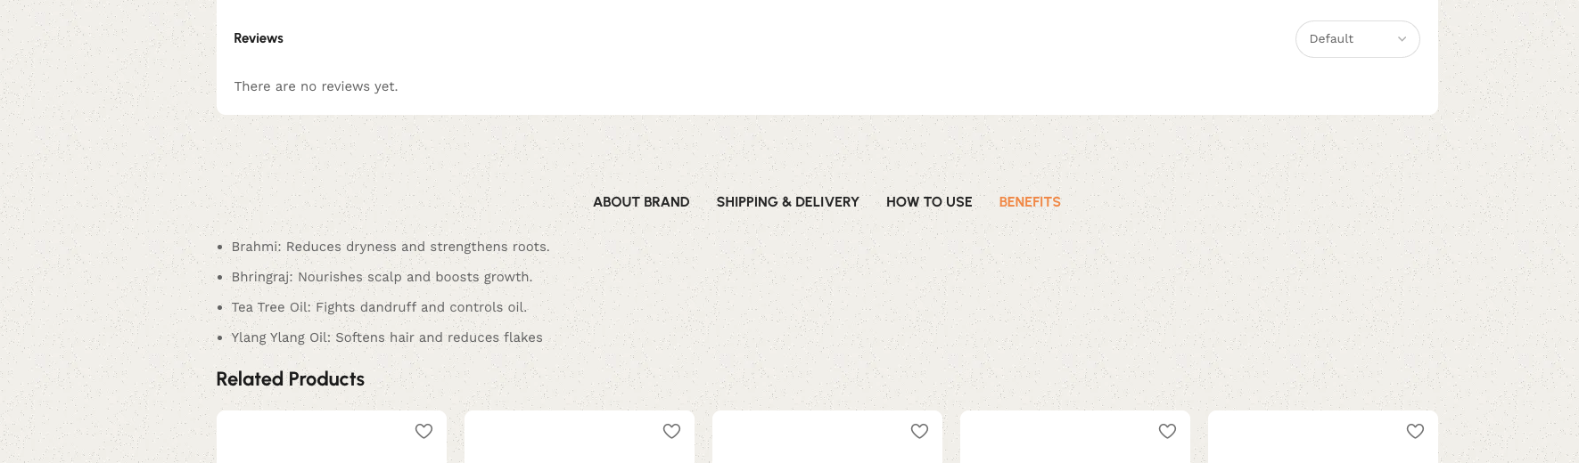Switch to the About Brand tab
1579x463 pixels.
tap(641, 202)
